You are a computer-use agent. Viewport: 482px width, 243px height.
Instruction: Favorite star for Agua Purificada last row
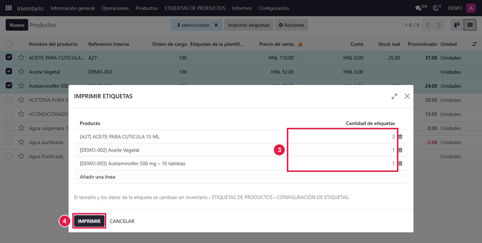click(21, 156)
